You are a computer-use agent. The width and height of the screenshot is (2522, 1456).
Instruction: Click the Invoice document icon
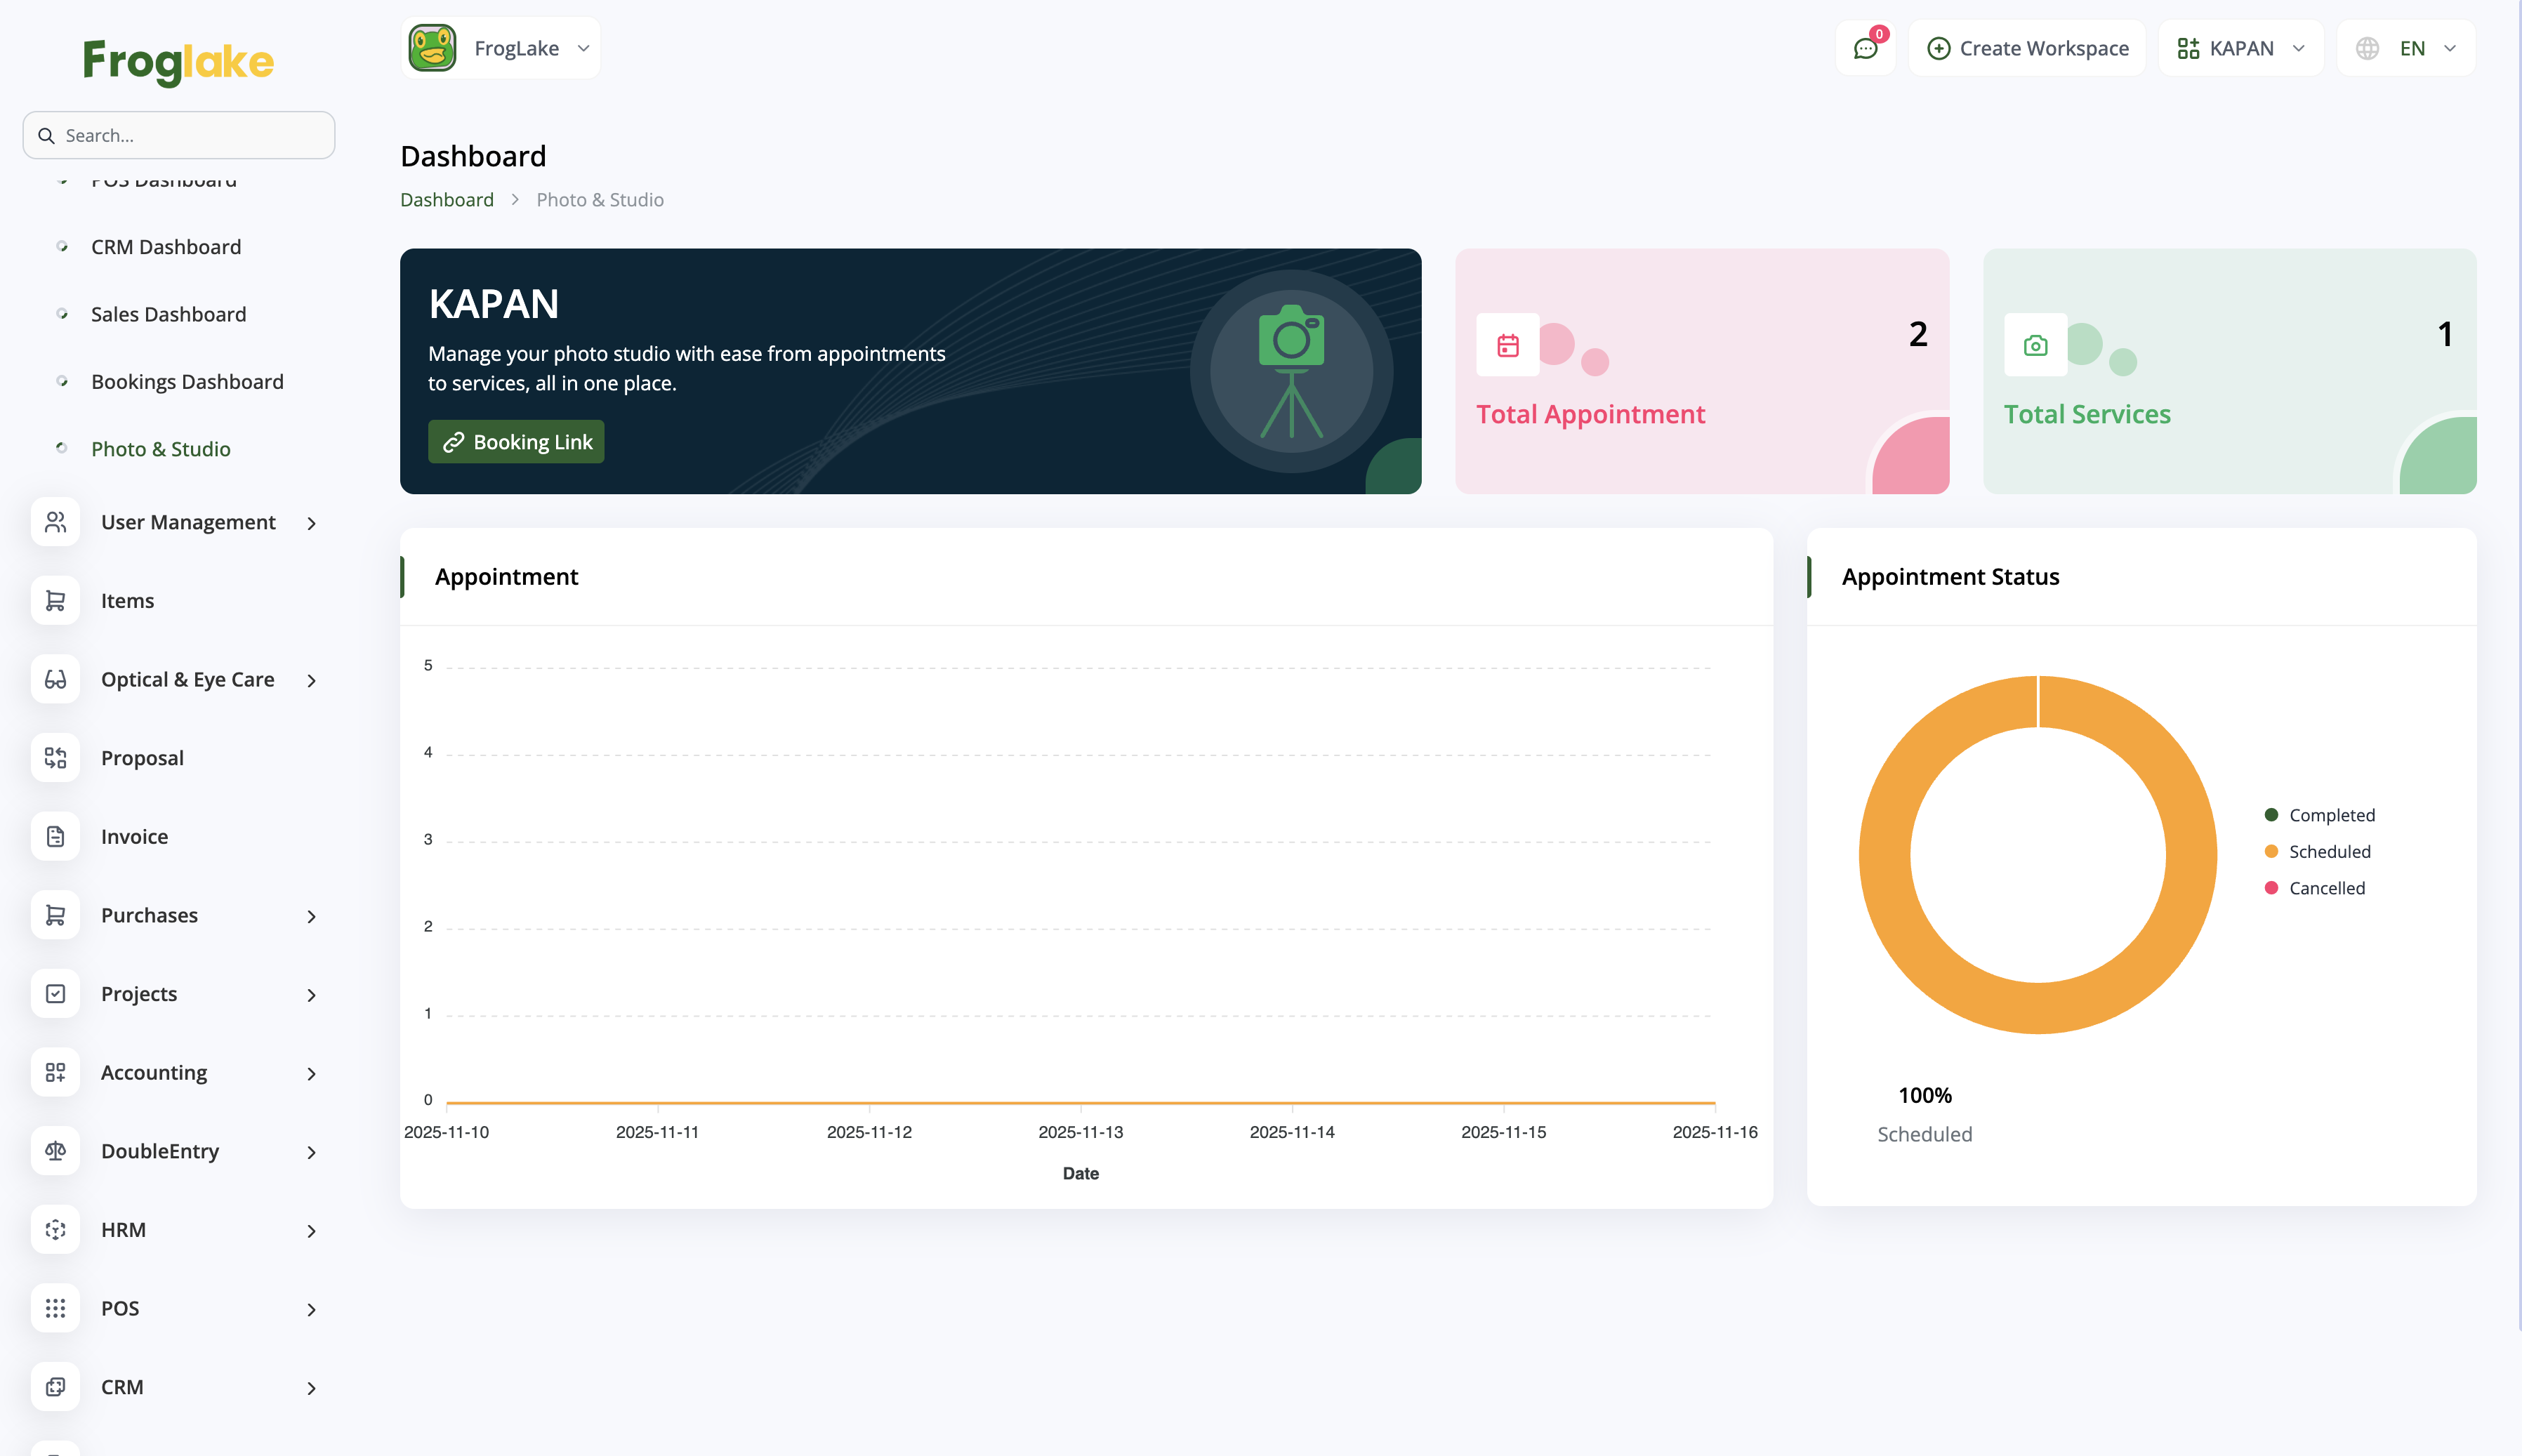[55, 837]
